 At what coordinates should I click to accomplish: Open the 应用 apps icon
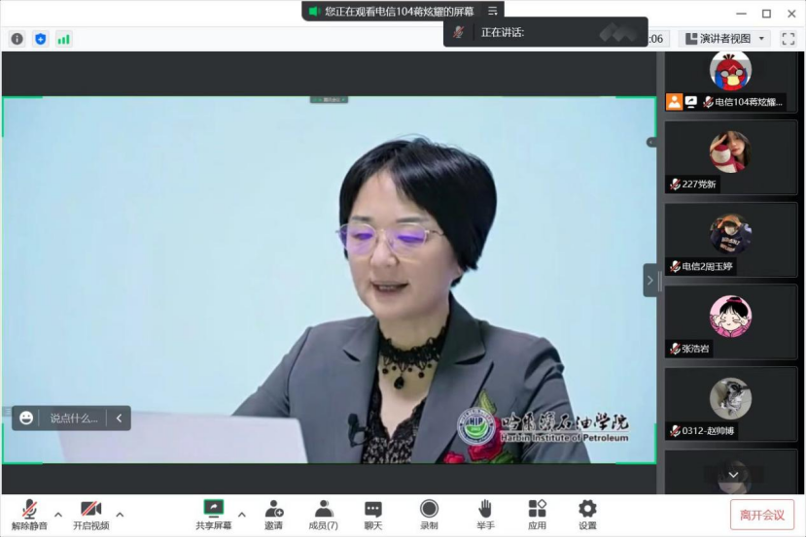point(537,514)
